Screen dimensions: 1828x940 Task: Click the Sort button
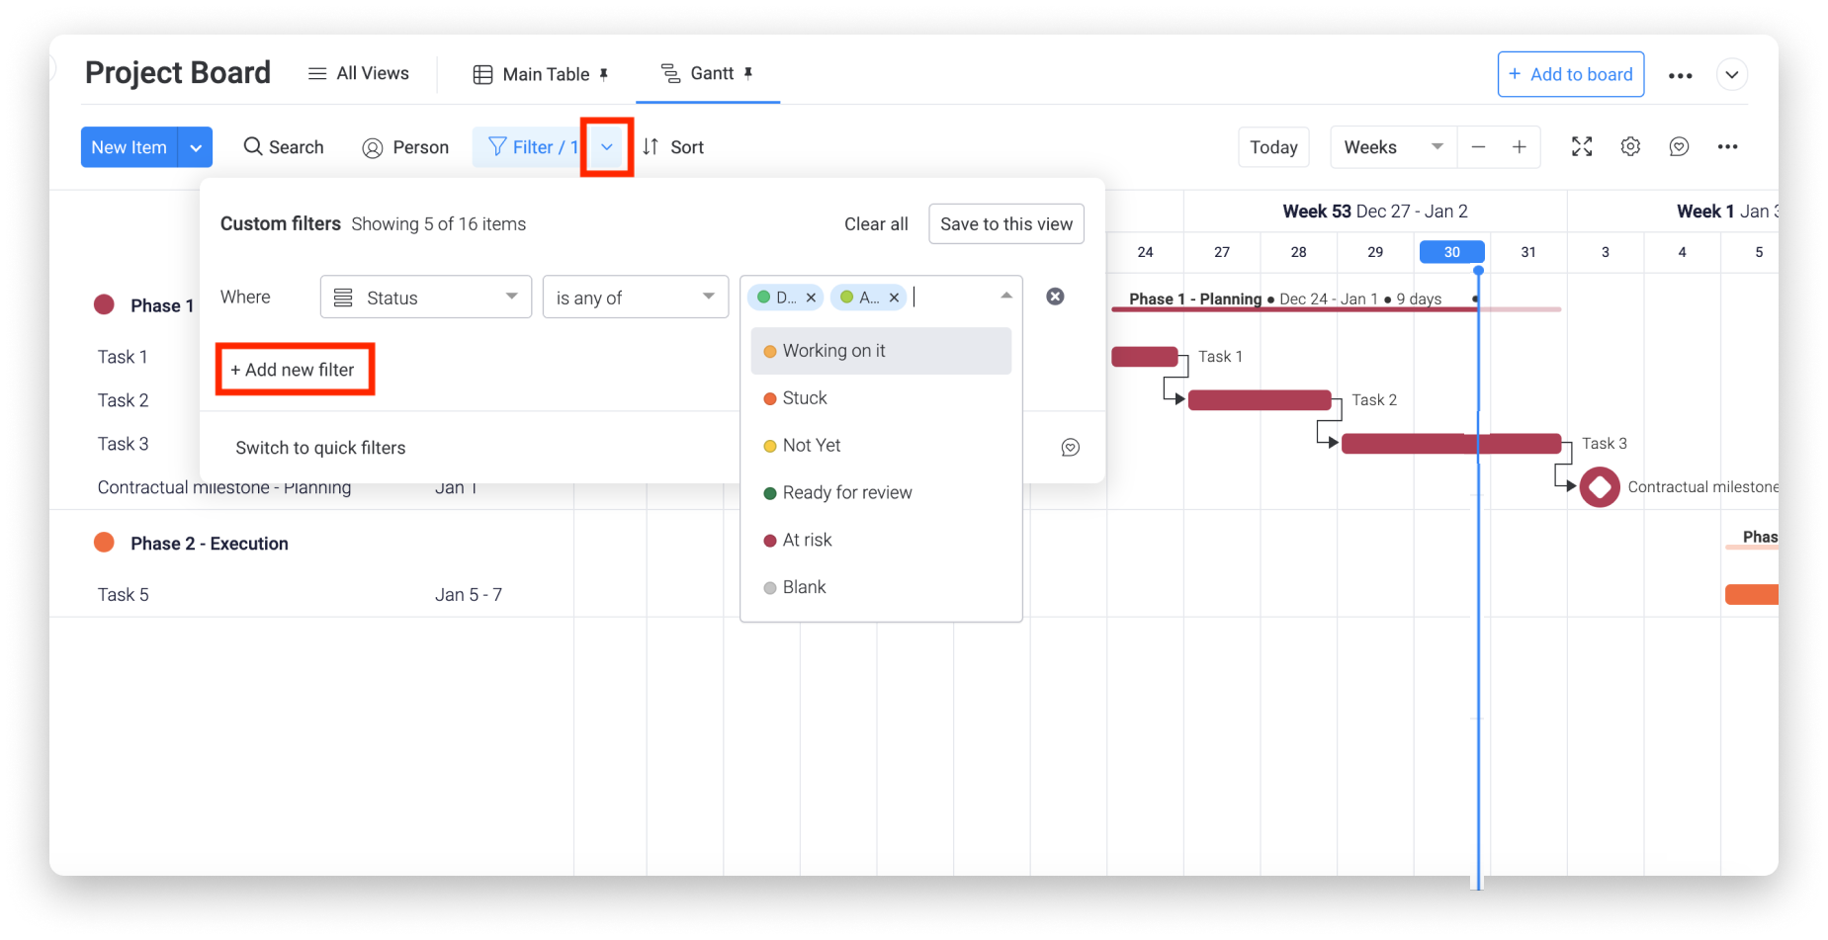673,147
